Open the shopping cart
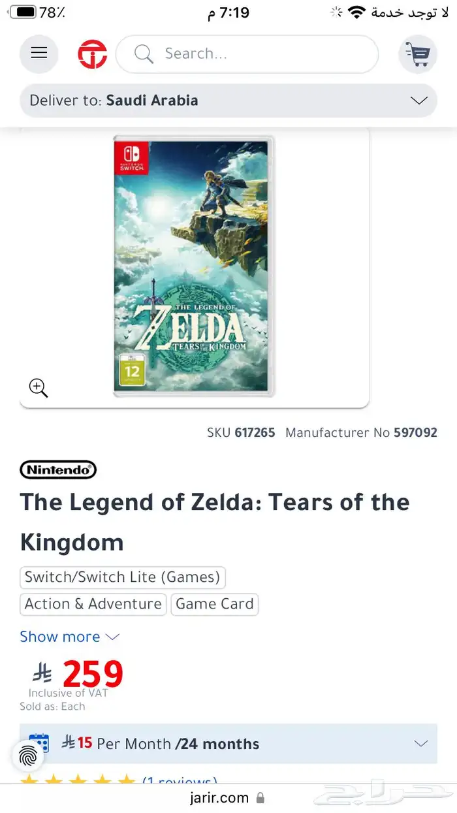This screenshot has width=457, height=813. [x=417, y=54]
